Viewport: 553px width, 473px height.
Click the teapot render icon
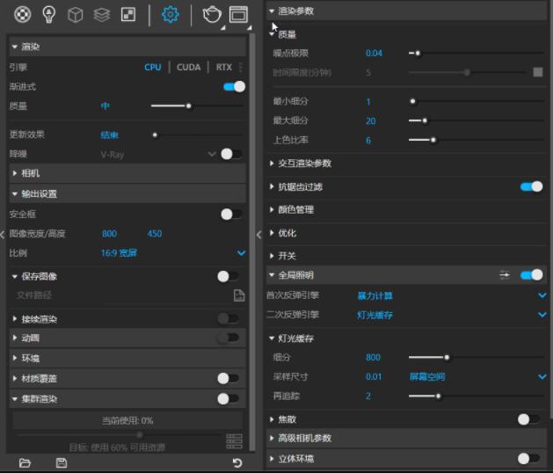click(x=212, y=14)
